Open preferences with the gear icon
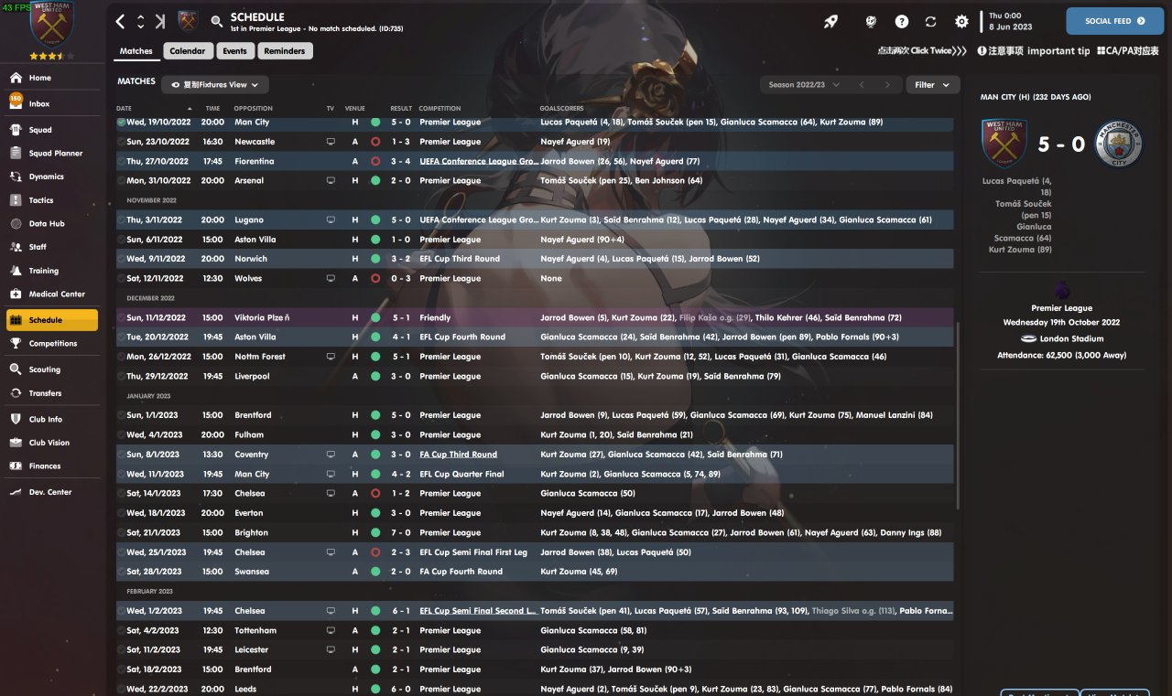Image resolution: width=1172 pixels, height=696 pixels. [x=961, y=21]
